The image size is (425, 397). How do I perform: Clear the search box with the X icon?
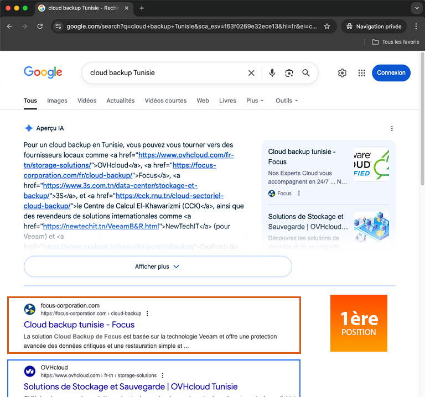pyautogui.click(x=251, y=73)
